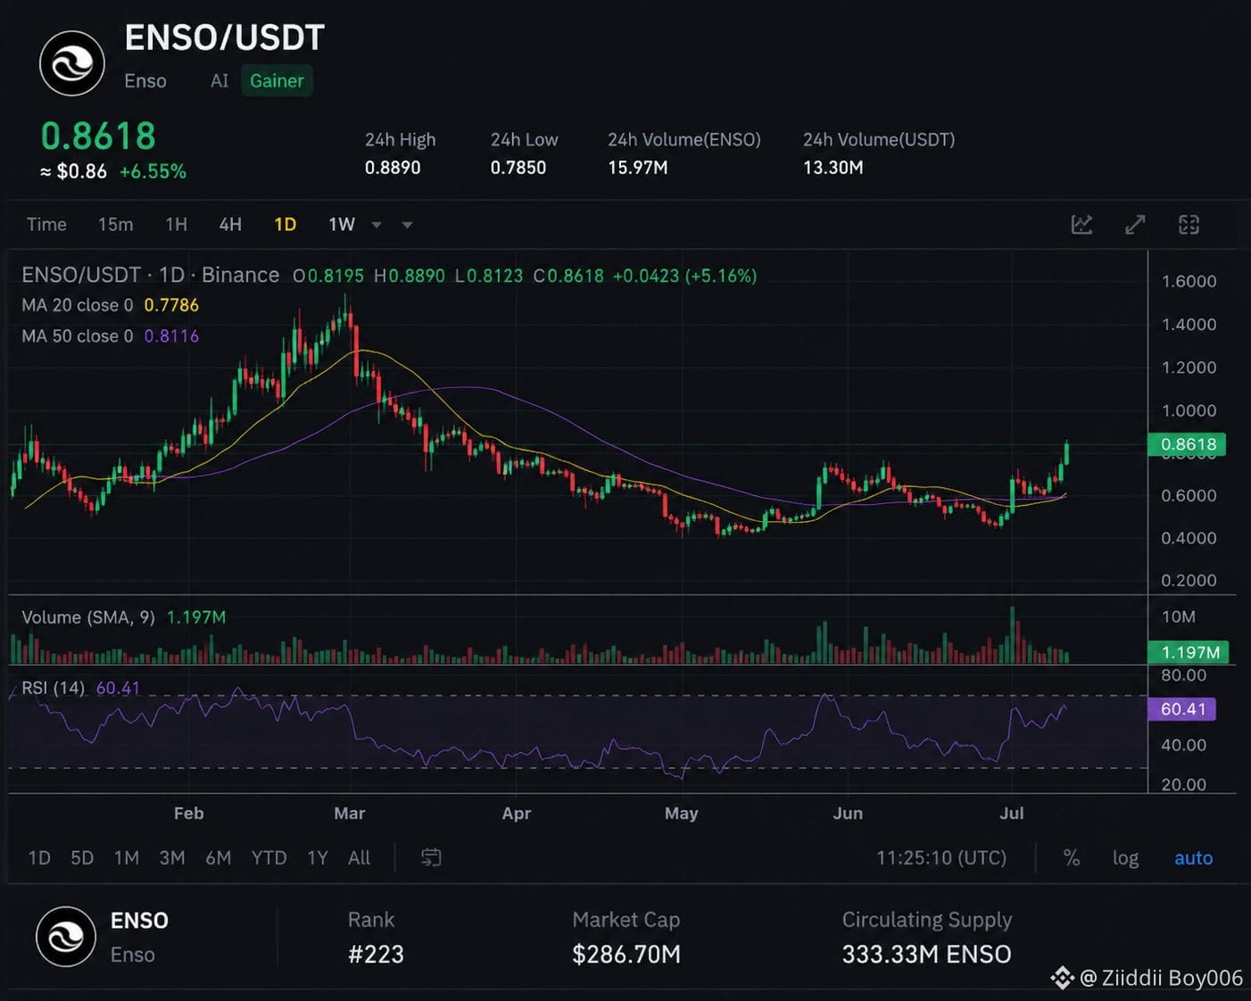1251x1001 pixels.
Task: Show All chart history
Action: [x=359, y=857]
